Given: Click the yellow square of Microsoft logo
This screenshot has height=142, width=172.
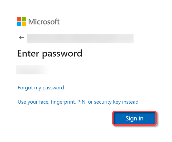Looking at the screenshot, I should pos(24,24).
